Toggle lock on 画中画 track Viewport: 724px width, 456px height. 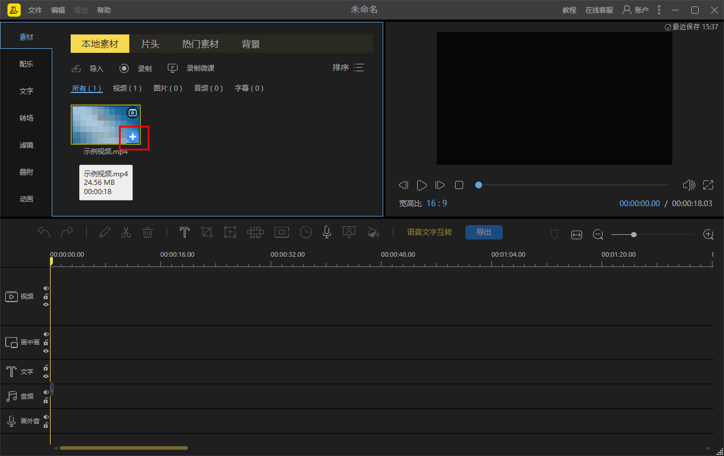tap(46, 342)
